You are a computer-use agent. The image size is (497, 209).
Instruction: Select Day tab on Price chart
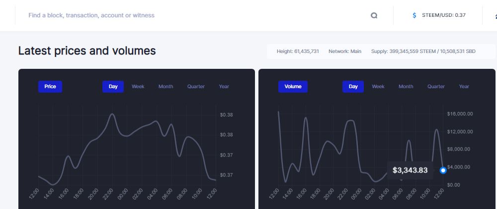pos(113,87)
